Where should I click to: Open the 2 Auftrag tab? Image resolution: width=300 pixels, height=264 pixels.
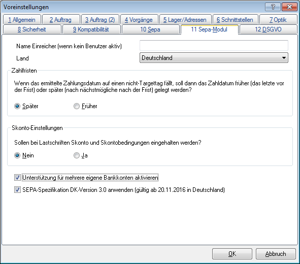tap(61, 20)
